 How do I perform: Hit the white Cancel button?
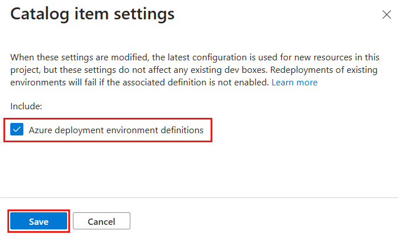[x=101, y=221]
